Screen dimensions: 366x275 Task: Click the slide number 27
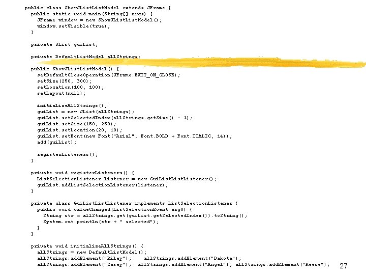tap(343, 266)
